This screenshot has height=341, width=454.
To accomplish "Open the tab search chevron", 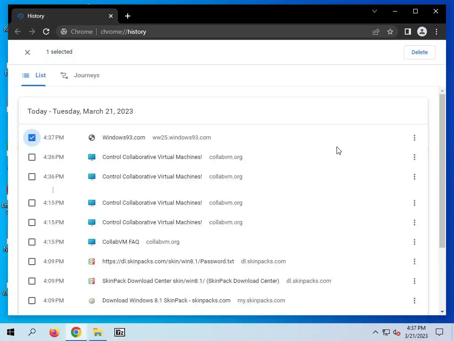I will (x=374, y=11).
